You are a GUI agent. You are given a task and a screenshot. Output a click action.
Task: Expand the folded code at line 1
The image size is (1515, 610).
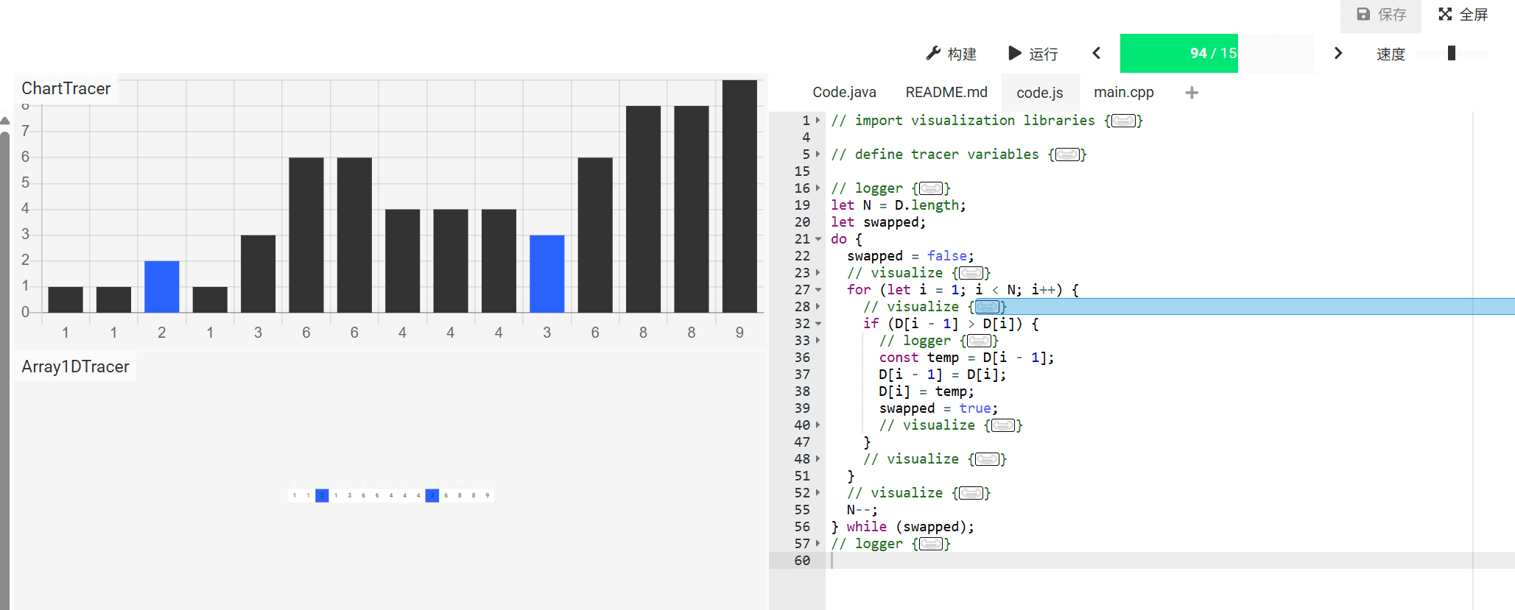[x=818, y=121]
